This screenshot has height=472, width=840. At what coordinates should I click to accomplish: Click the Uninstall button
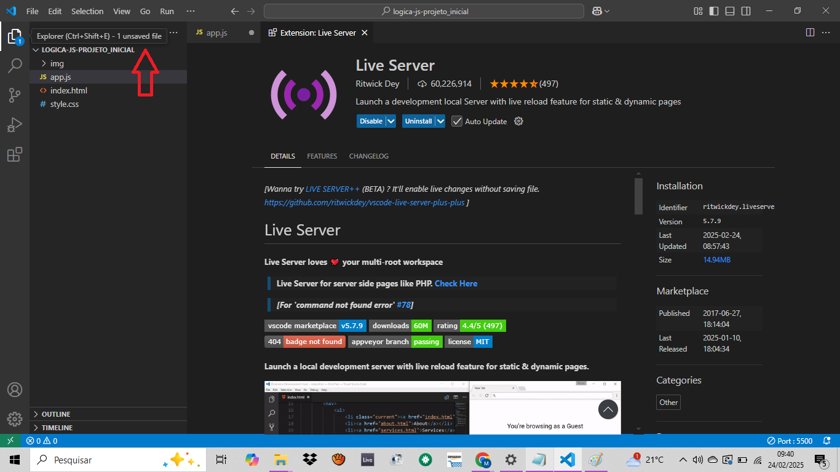[x=418, y=121]
